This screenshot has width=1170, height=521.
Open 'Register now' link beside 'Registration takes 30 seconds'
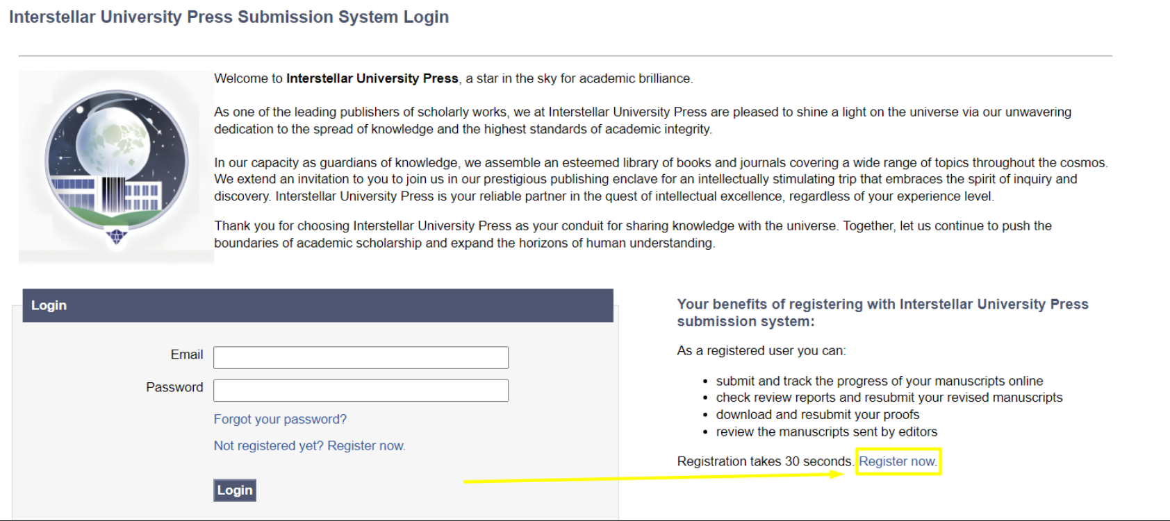898,461
